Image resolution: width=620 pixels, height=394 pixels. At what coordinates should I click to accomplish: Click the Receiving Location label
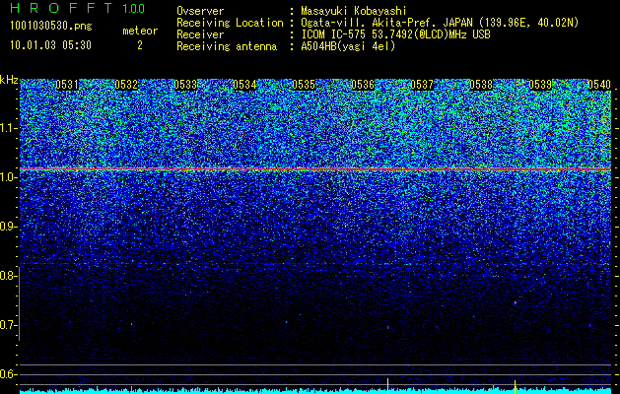pos(230,23)
